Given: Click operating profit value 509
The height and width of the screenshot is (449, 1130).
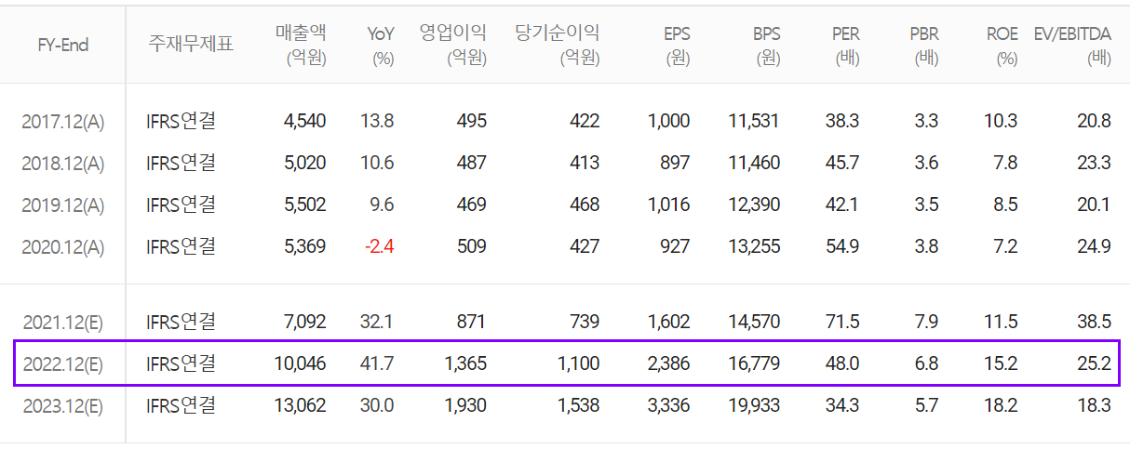Looking at the screenshot, I should click(x=472, y=247).
